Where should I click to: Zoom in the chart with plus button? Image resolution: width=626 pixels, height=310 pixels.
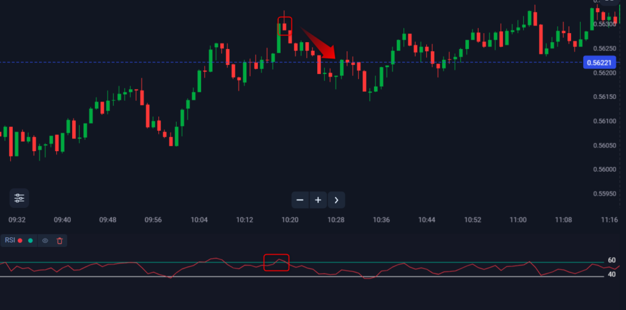[x=318, y=200]
